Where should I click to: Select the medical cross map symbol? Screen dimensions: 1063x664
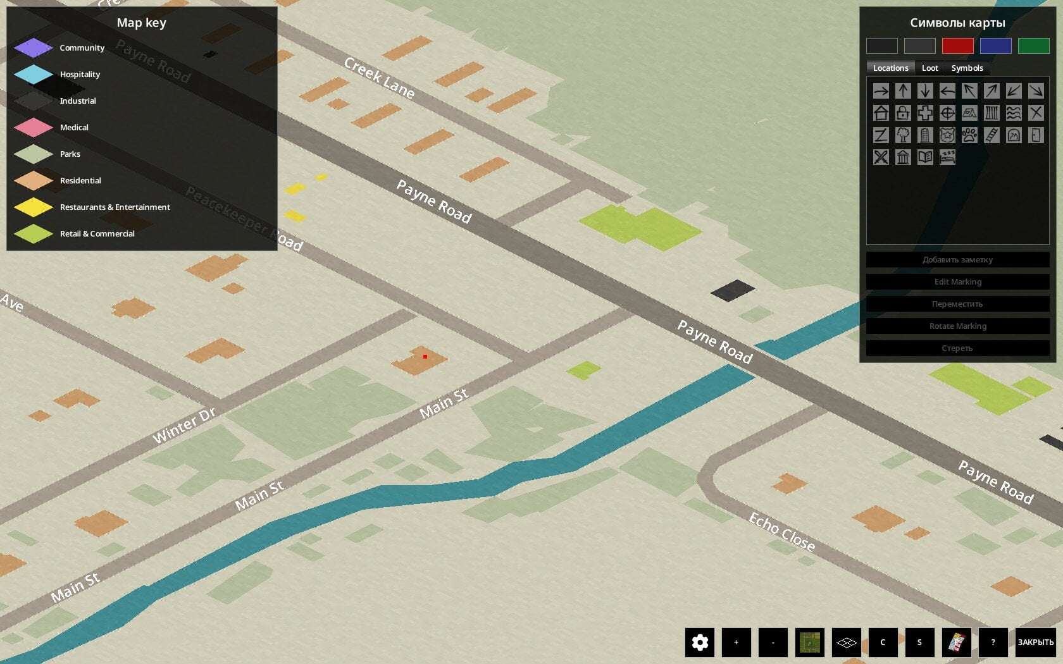[925, 113]
